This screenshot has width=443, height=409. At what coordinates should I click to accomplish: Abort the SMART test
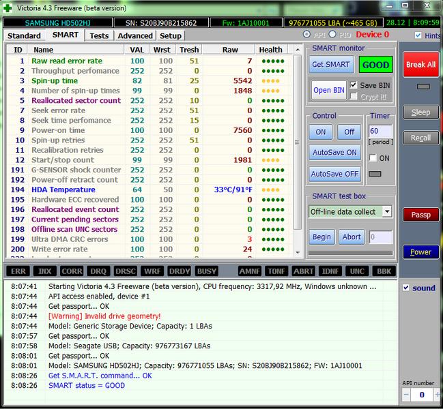352,237
